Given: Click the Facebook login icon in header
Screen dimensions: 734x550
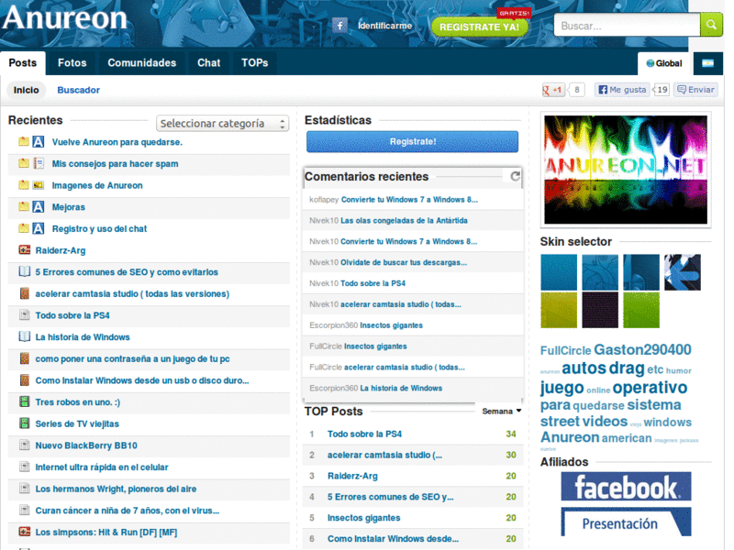Looking at the screenshot, I should coord(339,26).
